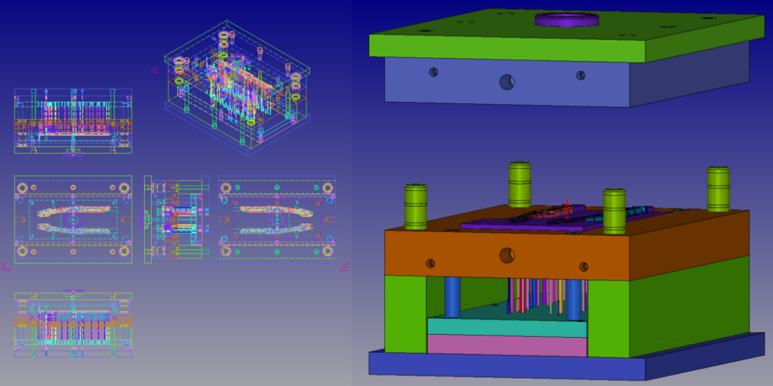Viewport: 773px width, 386px height.
Task: Select the narrow side-section wireframe view
Action: click(177, 219)
